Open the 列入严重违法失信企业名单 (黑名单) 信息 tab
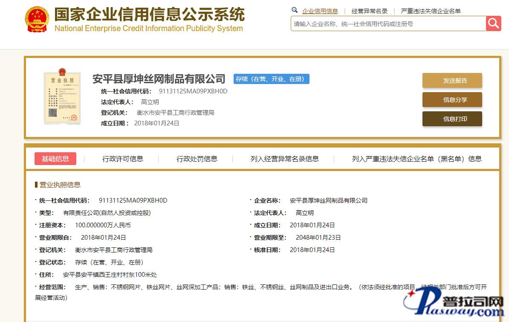The height and width of the screenshot is (322, 509). point(416,159)
